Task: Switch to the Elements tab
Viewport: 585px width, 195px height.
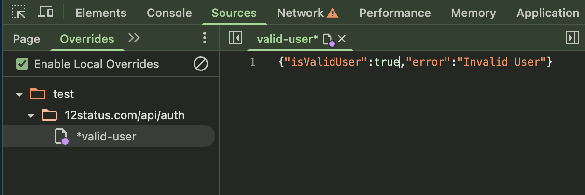Action: (101, 13)
